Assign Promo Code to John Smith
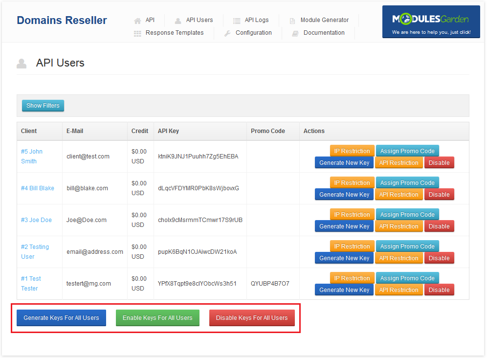The height and width of the screenshot is (358, 487). tap(407, 151)
